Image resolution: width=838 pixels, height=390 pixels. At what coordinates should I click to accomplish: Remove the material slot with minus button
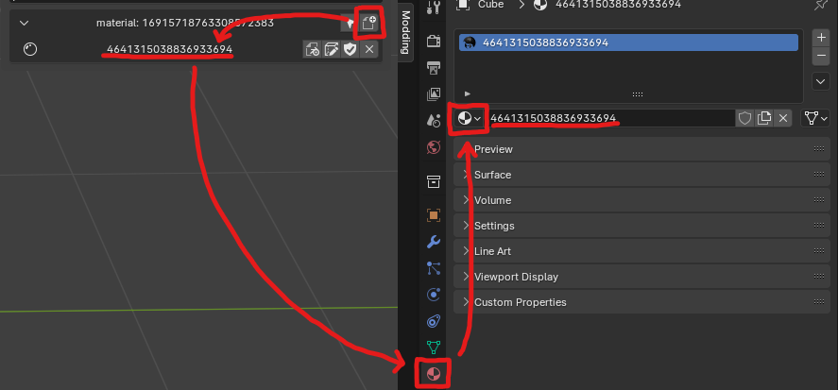point(821,55)
